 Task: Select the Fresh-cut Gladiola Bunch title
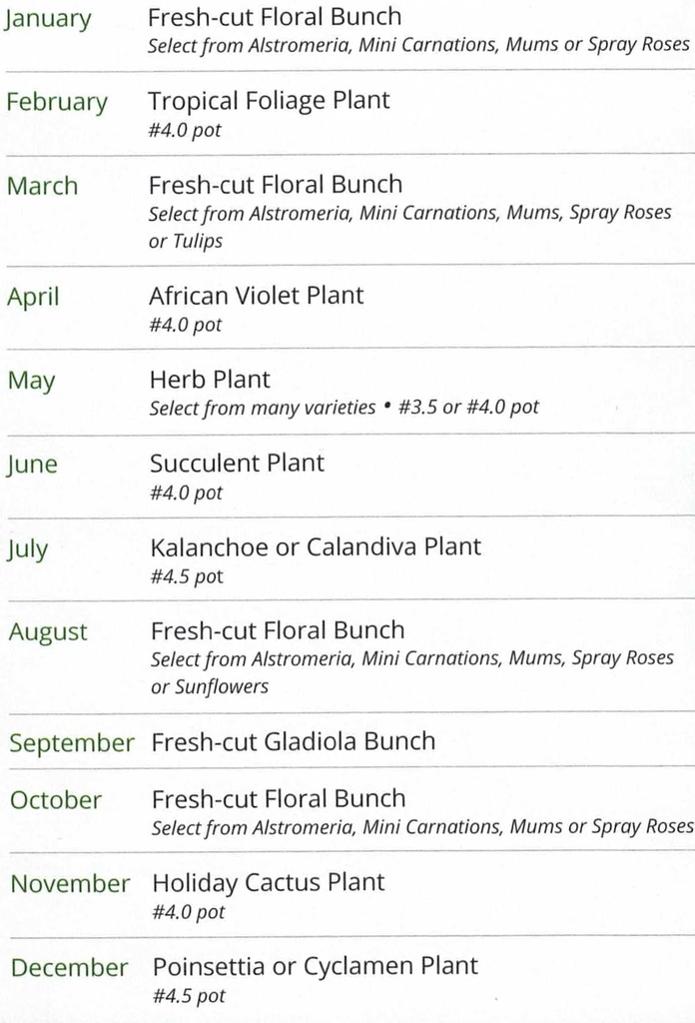pyautogui.click(x=294, y=741)
